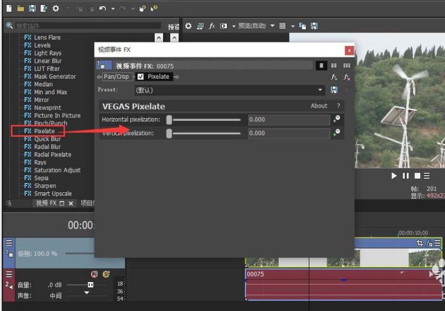Solo the audio track with S icon
The height and width of the screenshot is (311, 445).
point(106,274)
